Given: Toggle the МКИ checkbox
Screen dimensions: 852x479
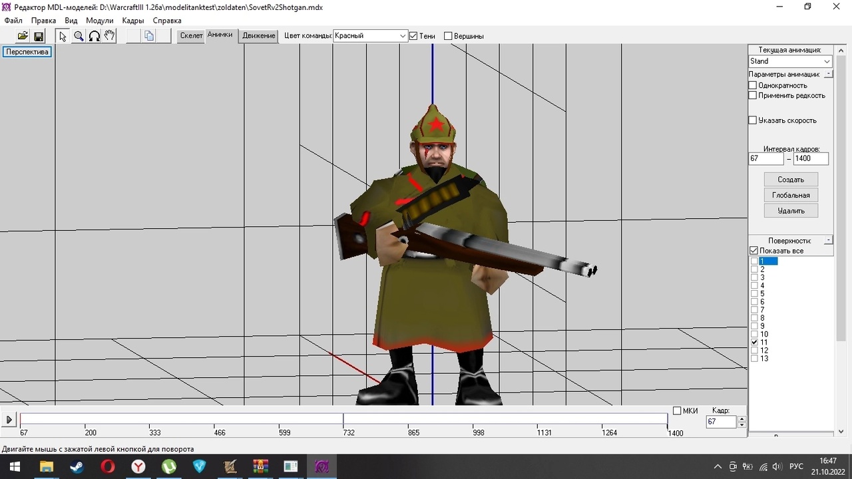Looking at the screenshot, I should coord(677,410).
